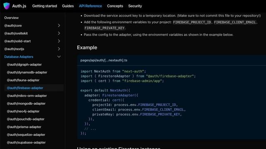Image resolution: width=266 pixels, height=149 pixels.
Task: Click the Pass the config to the adapter bullet
Action: (x=158, y=35)
